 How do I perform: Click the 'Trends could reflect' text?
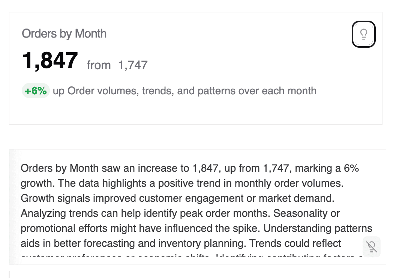pos(295,243)
